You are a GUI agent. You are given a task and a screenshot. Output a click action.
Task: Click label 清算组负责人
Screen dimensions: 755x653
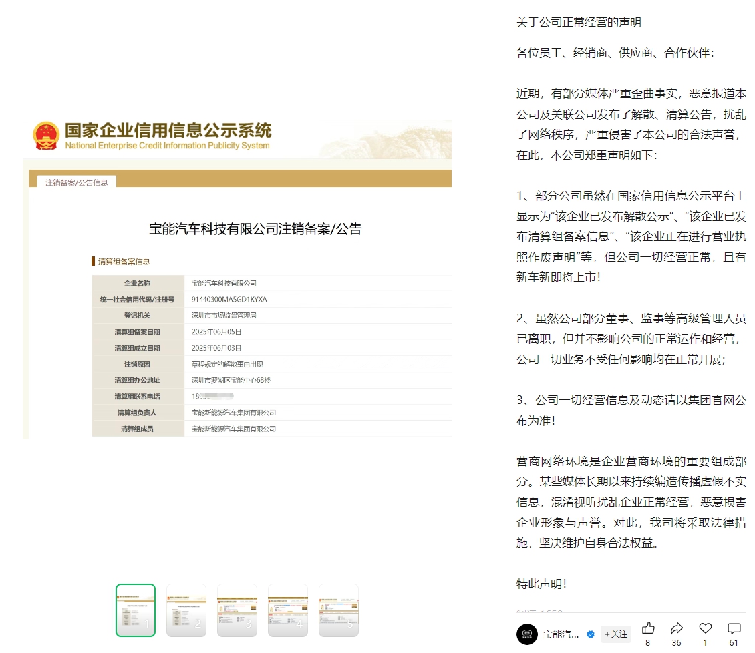[137, 413]
